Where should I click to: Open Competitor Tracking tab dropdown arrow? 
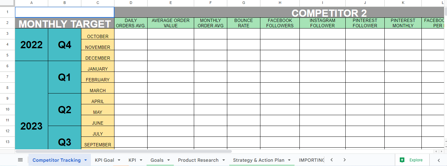point(86,160)
